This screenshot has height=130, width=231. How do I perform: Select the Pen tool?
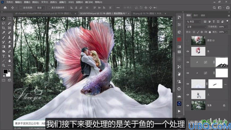(x=10, y=51)
